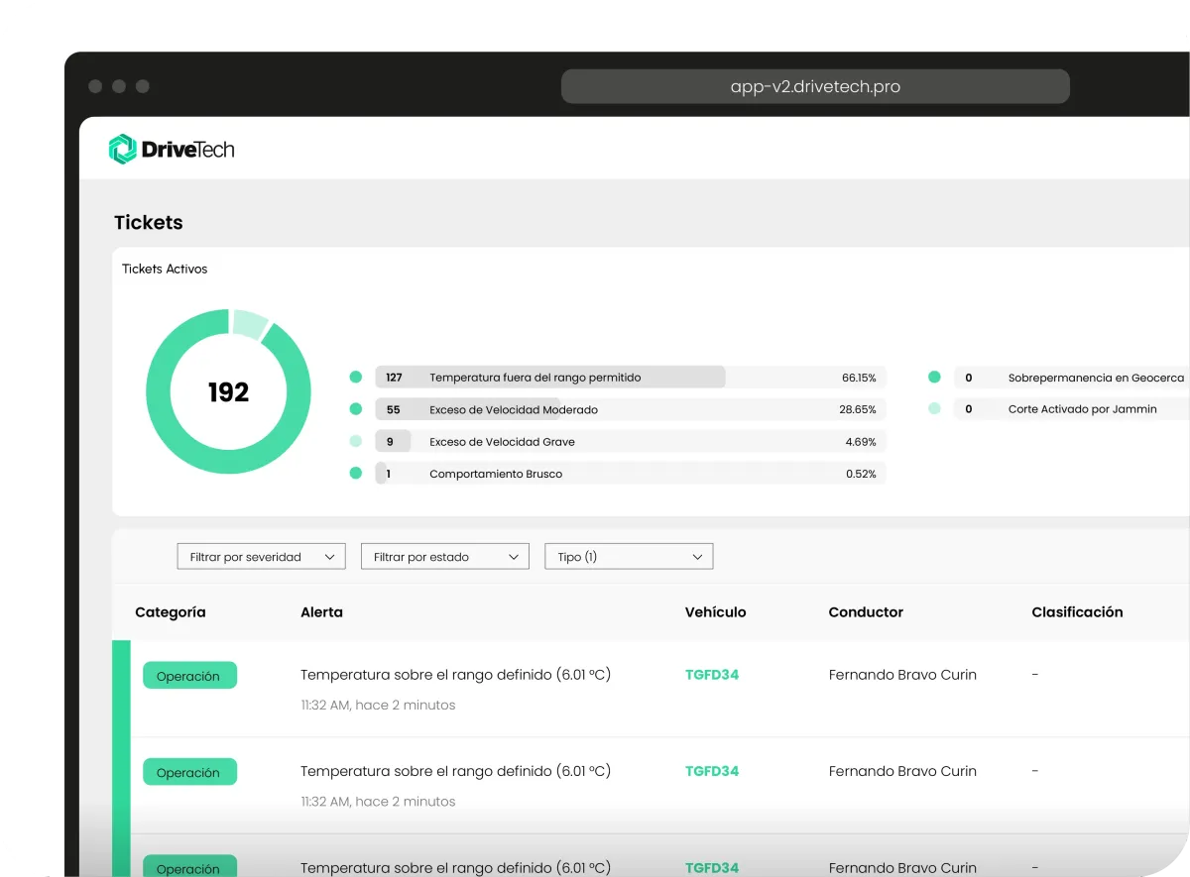Open the Filtrar por severidad dropdown
The width and height of the screenshot is (1190, 877).
(x=262, y=557)
